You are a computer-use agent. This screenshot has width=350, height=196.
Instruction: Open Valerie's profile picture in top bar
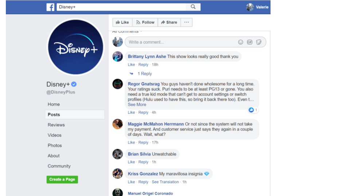(250, 7)
